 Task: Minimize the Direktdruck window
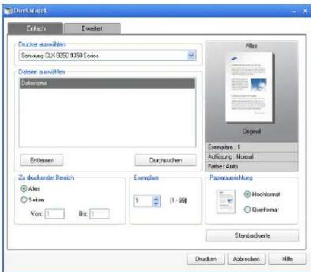click(x=294, y=11)
